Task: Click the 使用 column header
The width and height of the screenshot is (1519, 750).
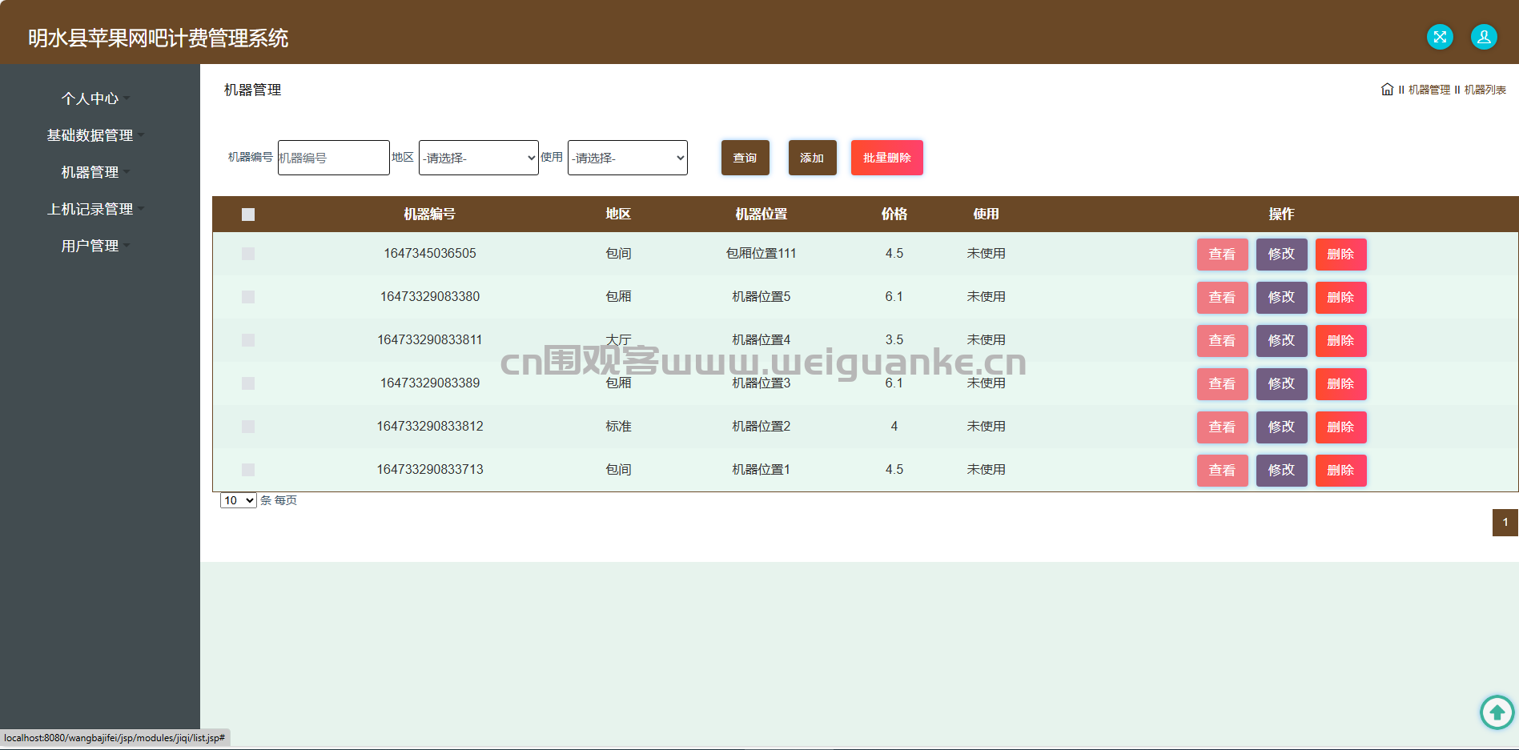Action: (x=987, y=215)
